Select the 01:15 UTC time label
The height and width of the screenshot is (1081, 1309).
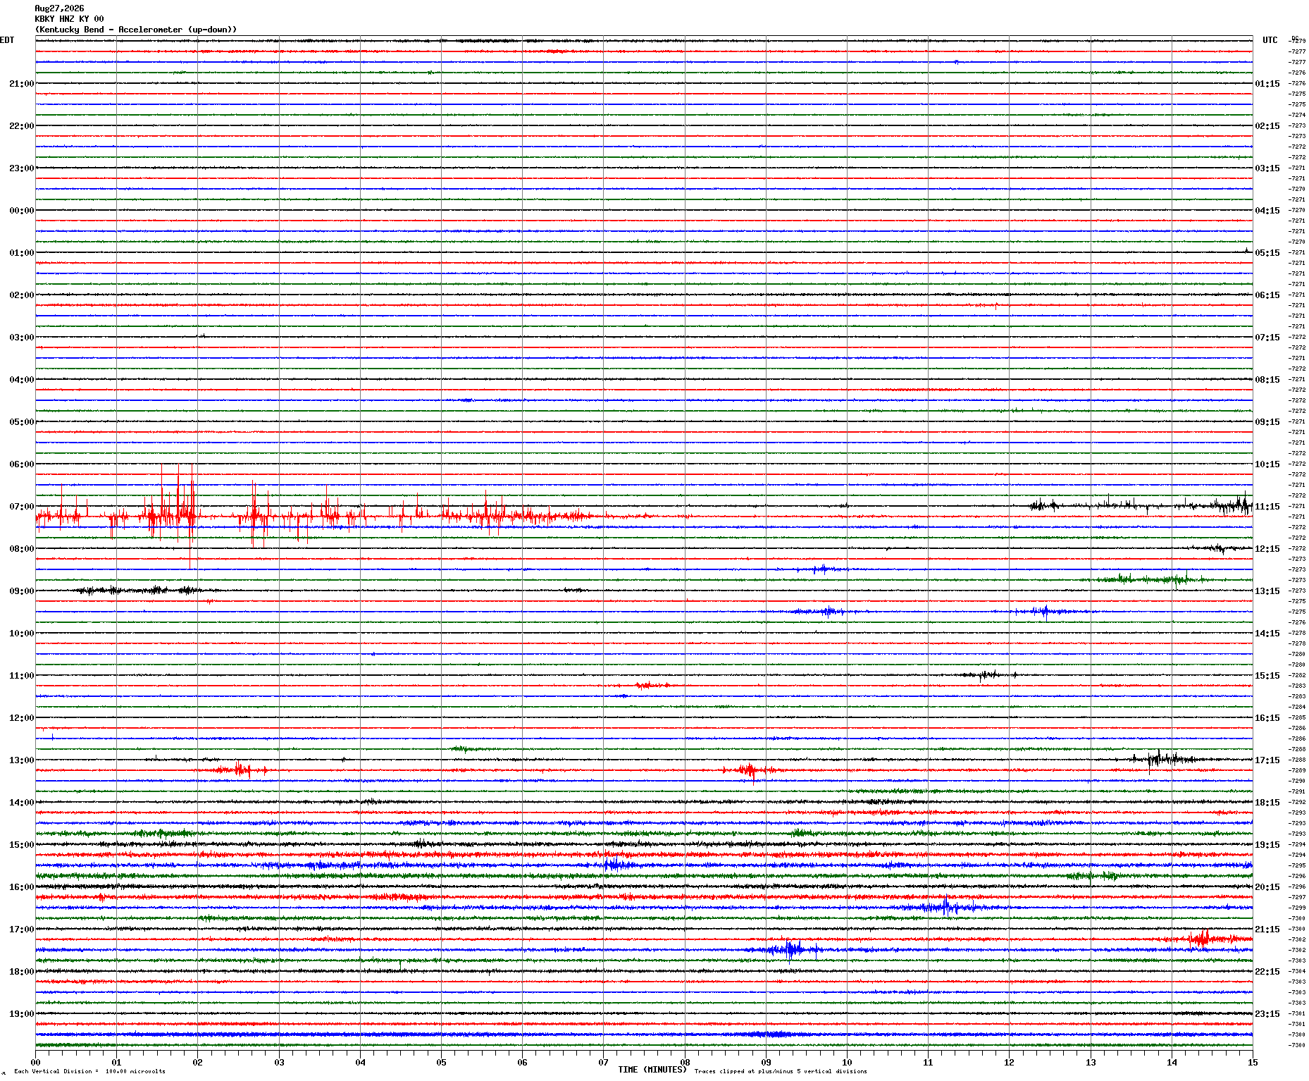[x=1267, y=84]
